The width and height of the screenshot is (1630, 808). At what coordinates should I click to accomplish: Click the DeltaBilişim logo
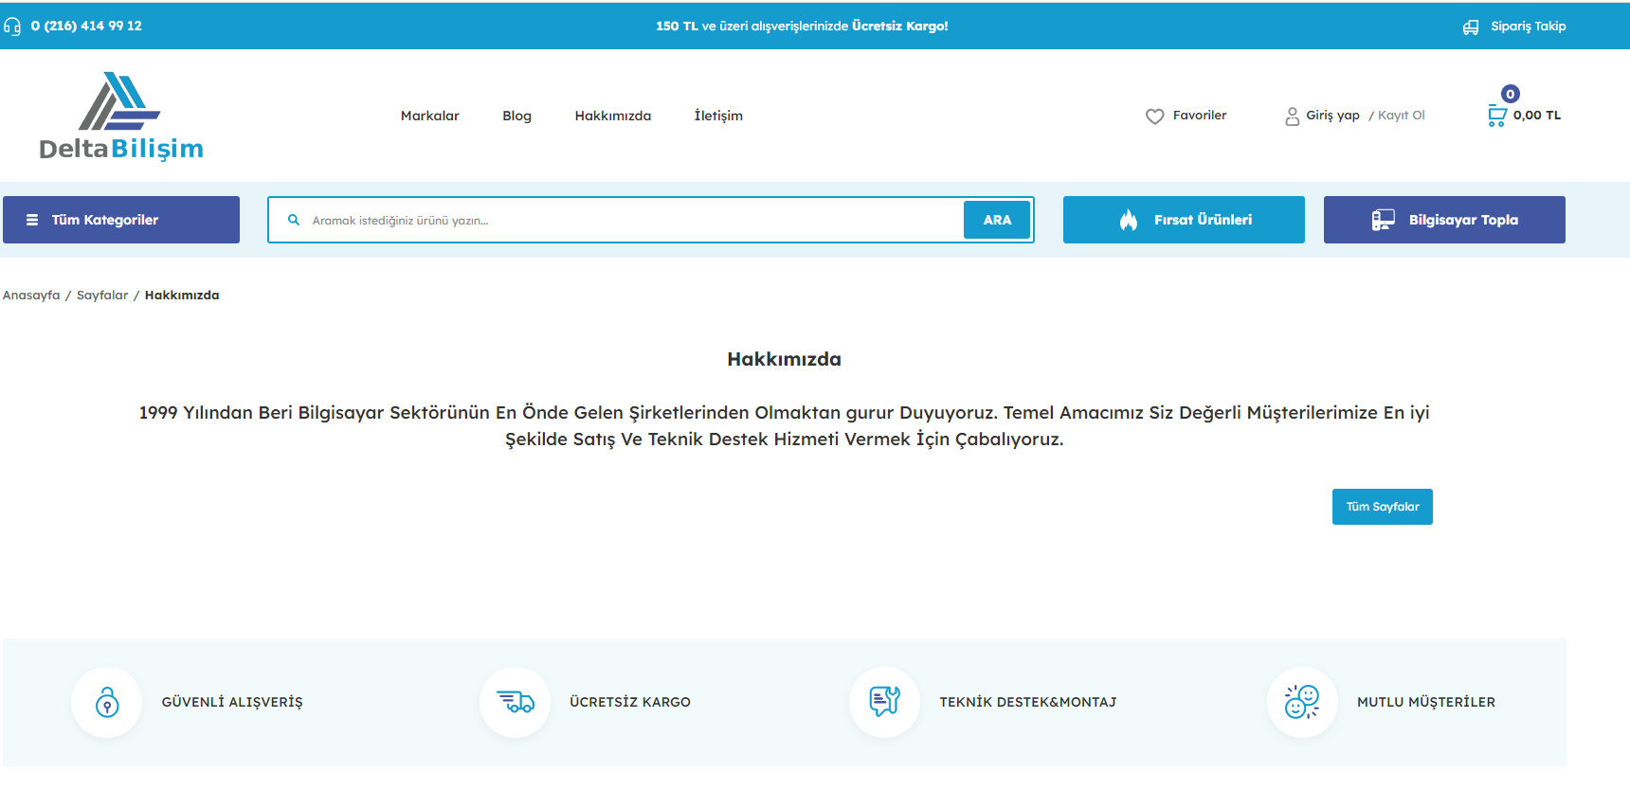click(x=121, y=117)
